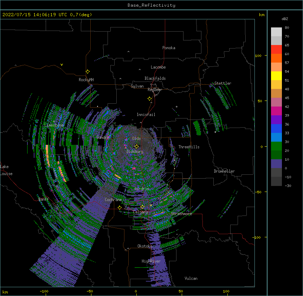Click the dBZ legend heading
Image resolution: width=303 pixels, height=296 pixels.
coord(285,19)
